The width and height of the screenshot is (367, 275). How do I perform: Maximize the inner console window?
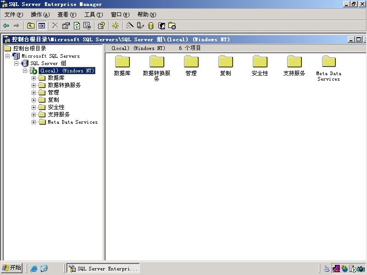[x=358, y=39]
